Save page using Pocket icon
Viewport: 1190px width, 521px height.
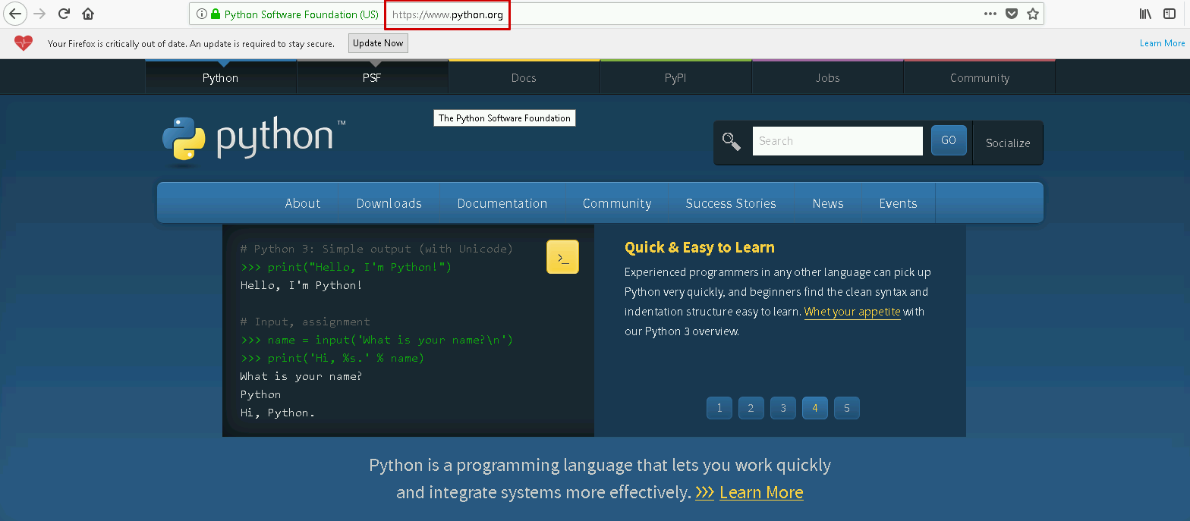tap(1011, 14)
